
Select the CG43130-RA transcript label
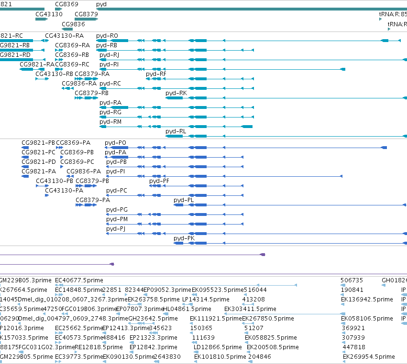point(65,36)
